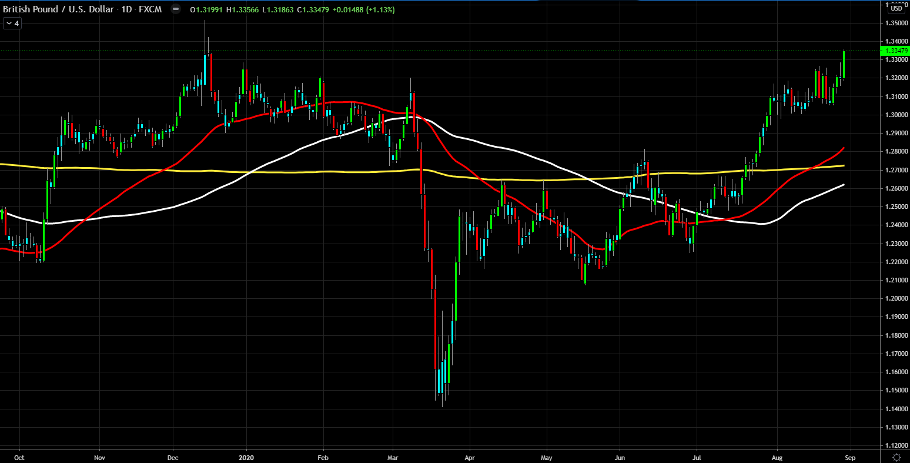Click the Nov label on time axis
This screenshot has width=910, height=463.
(99, 457)
